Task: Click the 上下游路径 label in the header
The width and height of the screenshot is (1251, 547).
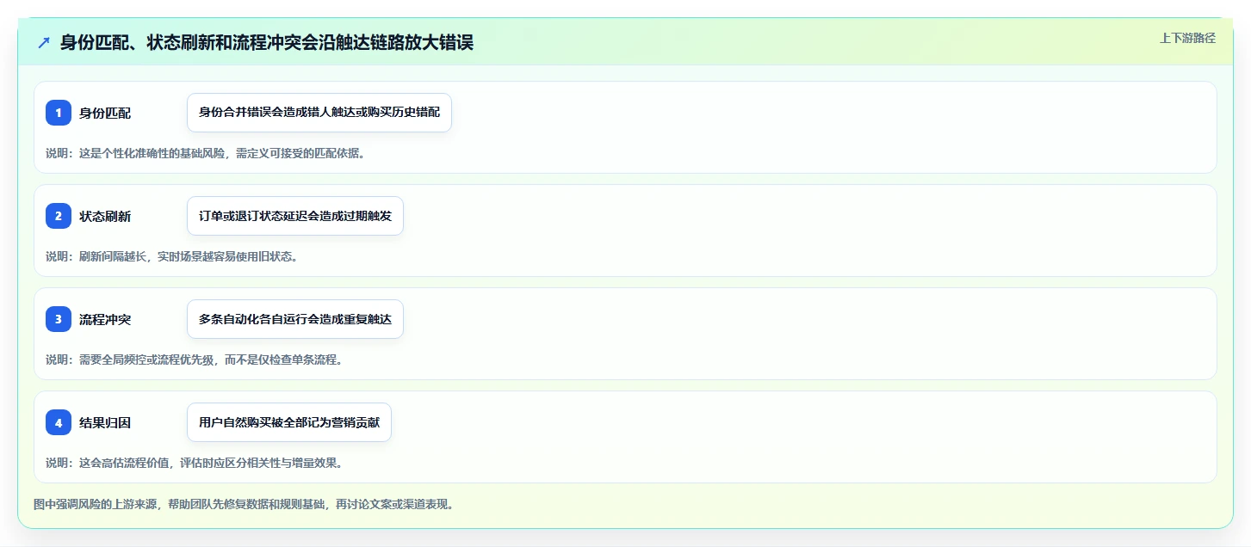Action: 1187,38
